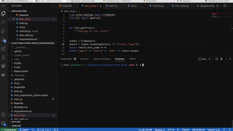Viewport: 233px width, 131px height.
Task: Open Explorer more actions ellipsis
Action: pos(53,6)
